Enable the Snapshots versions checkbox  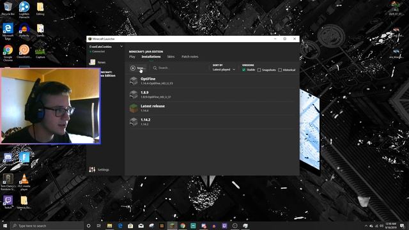pyautogui.click(x=259, y=70)
